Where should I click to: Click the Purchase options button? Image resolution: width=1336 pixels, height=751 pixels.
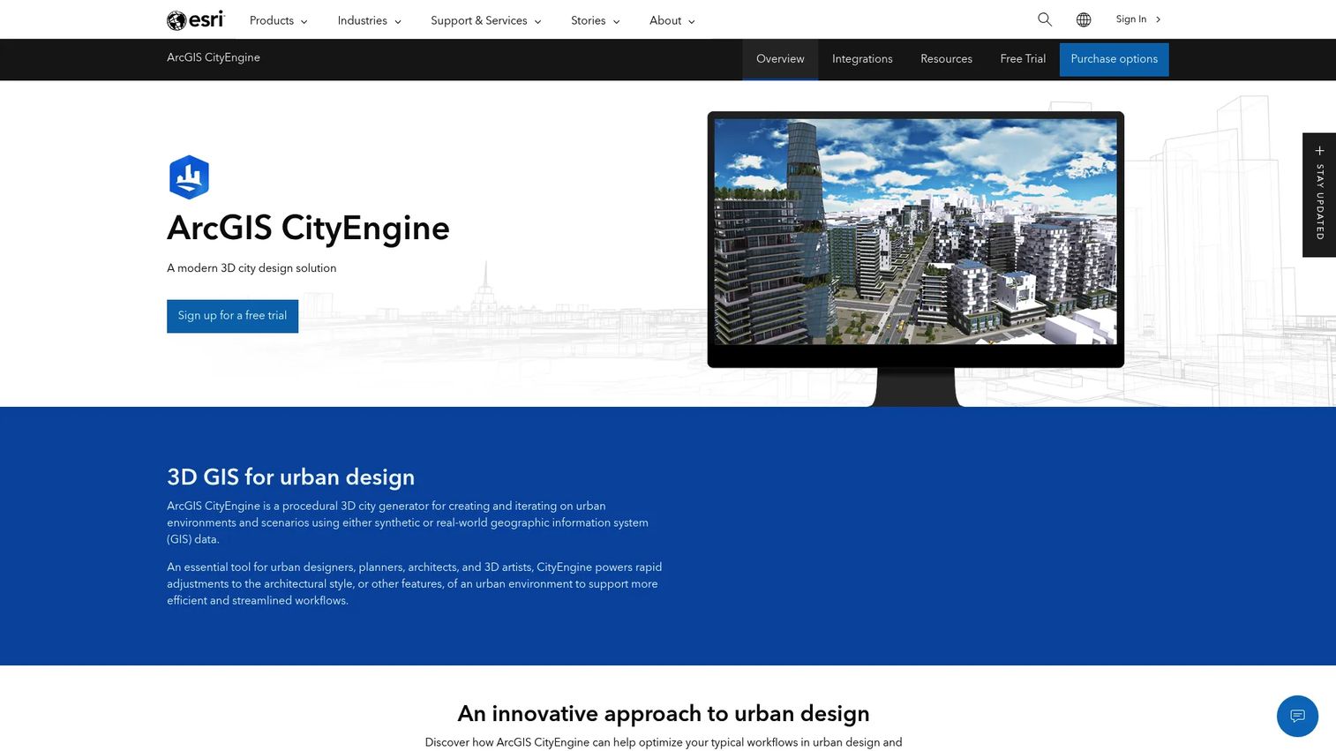coord(1114,59)
